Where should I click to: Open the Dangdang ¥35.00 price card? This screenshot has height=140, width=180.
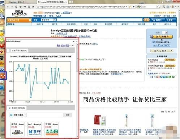pos(52,129)
